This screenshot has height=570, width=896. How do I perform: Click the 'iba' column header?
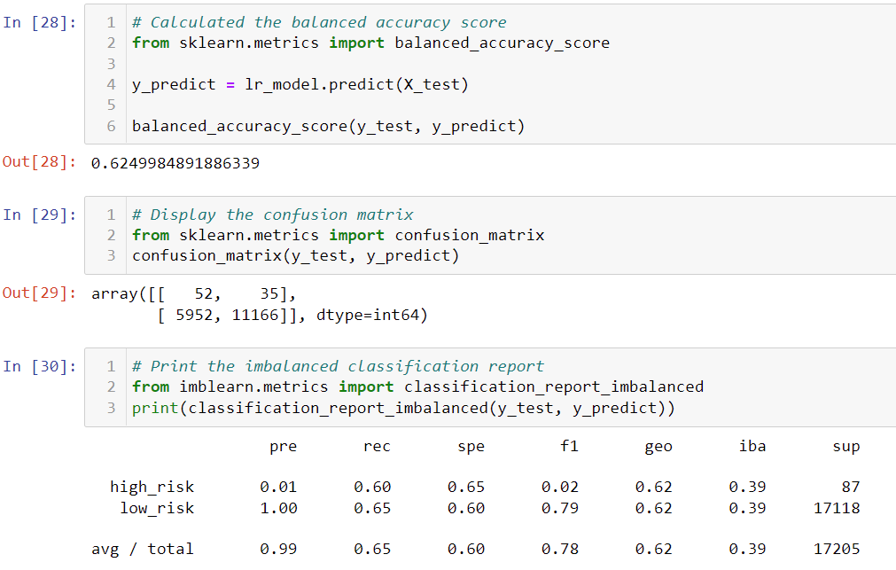coord(752,446)
